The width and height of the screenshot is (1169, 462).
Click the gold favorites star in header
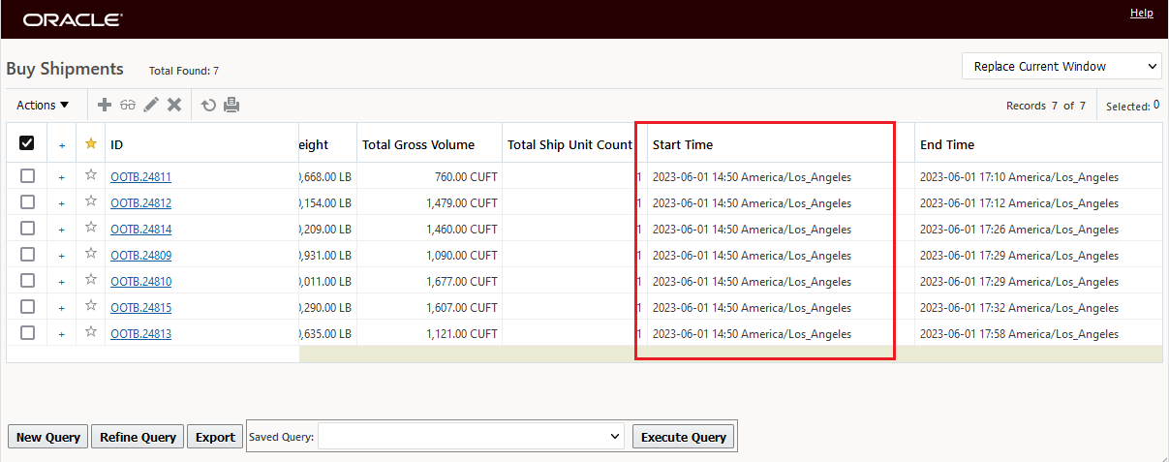pos(91,143)
